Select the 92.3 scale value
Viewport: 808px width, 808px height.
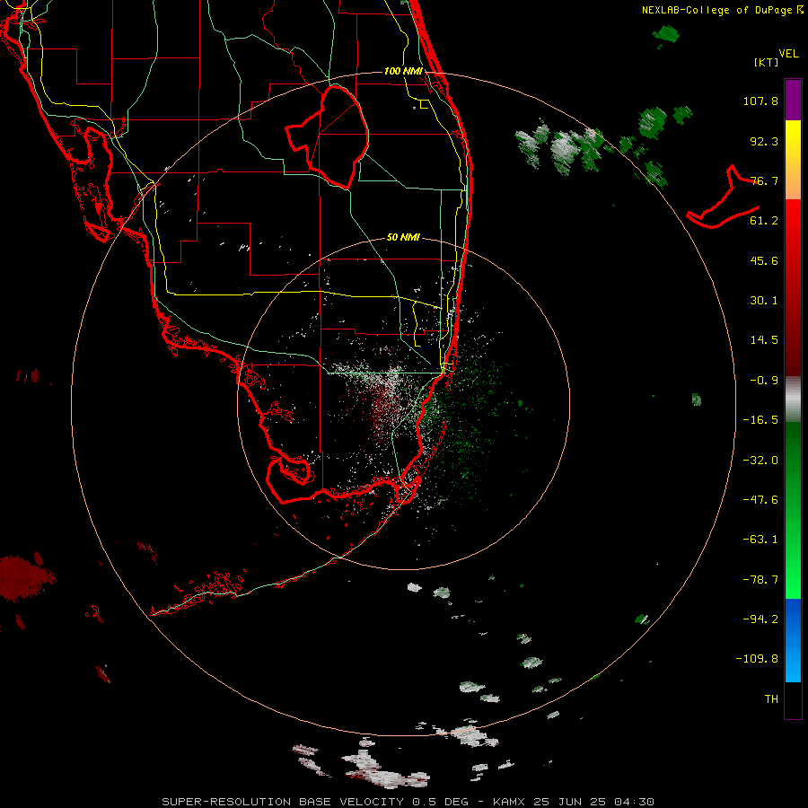764,141
